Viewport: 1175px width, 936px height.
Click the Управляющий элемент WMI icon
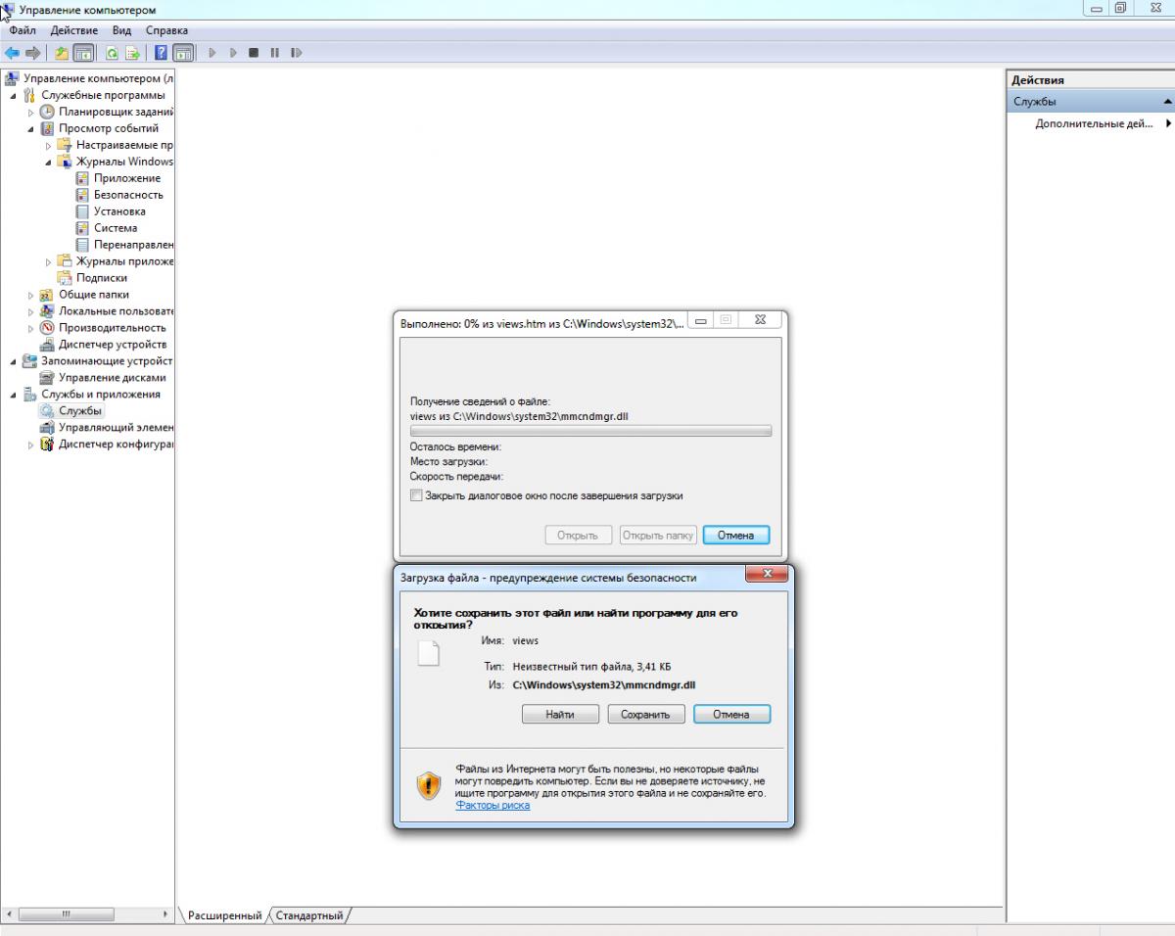click(47, 428)
